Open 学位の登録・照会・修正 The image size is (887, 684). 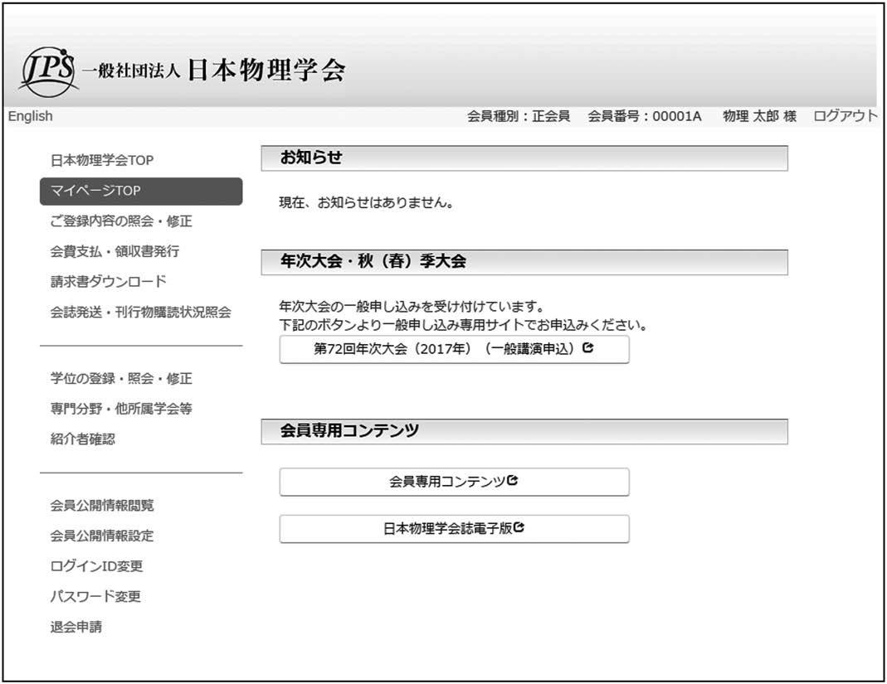(121, 378)
